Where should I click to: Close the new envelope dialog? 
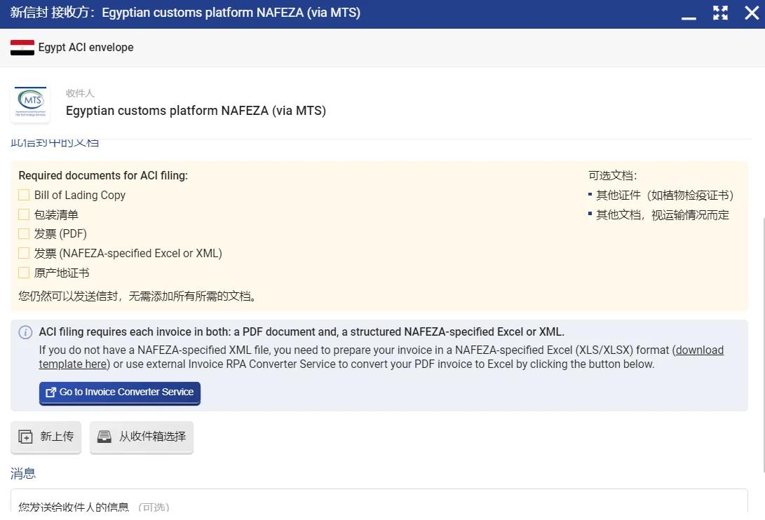pos(751,13)
